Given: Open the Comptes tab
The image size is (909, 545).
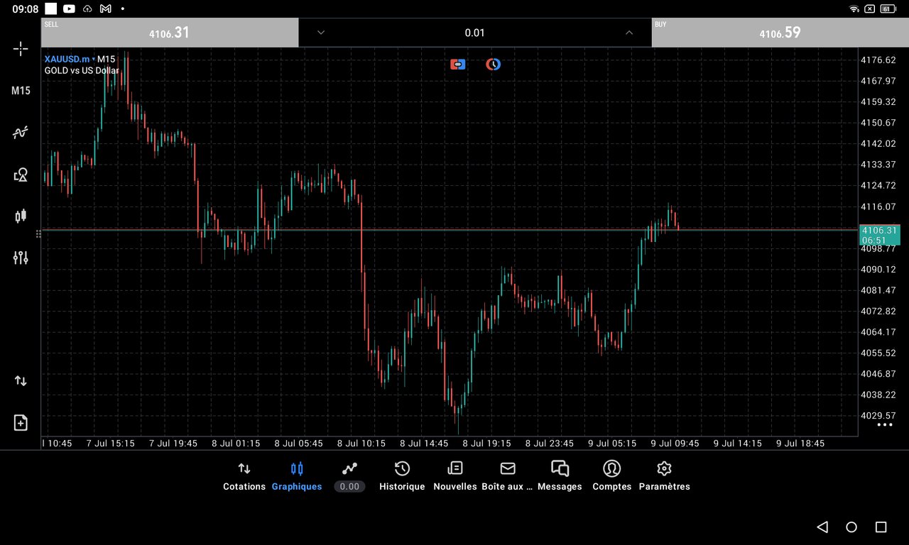Looking at the screenshot, I should (x=612, y=477).
